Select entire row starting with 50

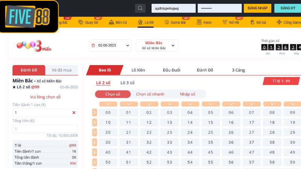click(x=94, y=162)
